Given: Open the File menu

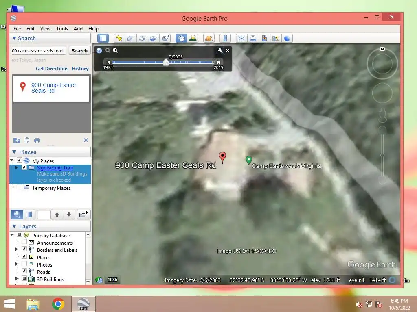Looking at the screenshot, I should tap(17, 29).
